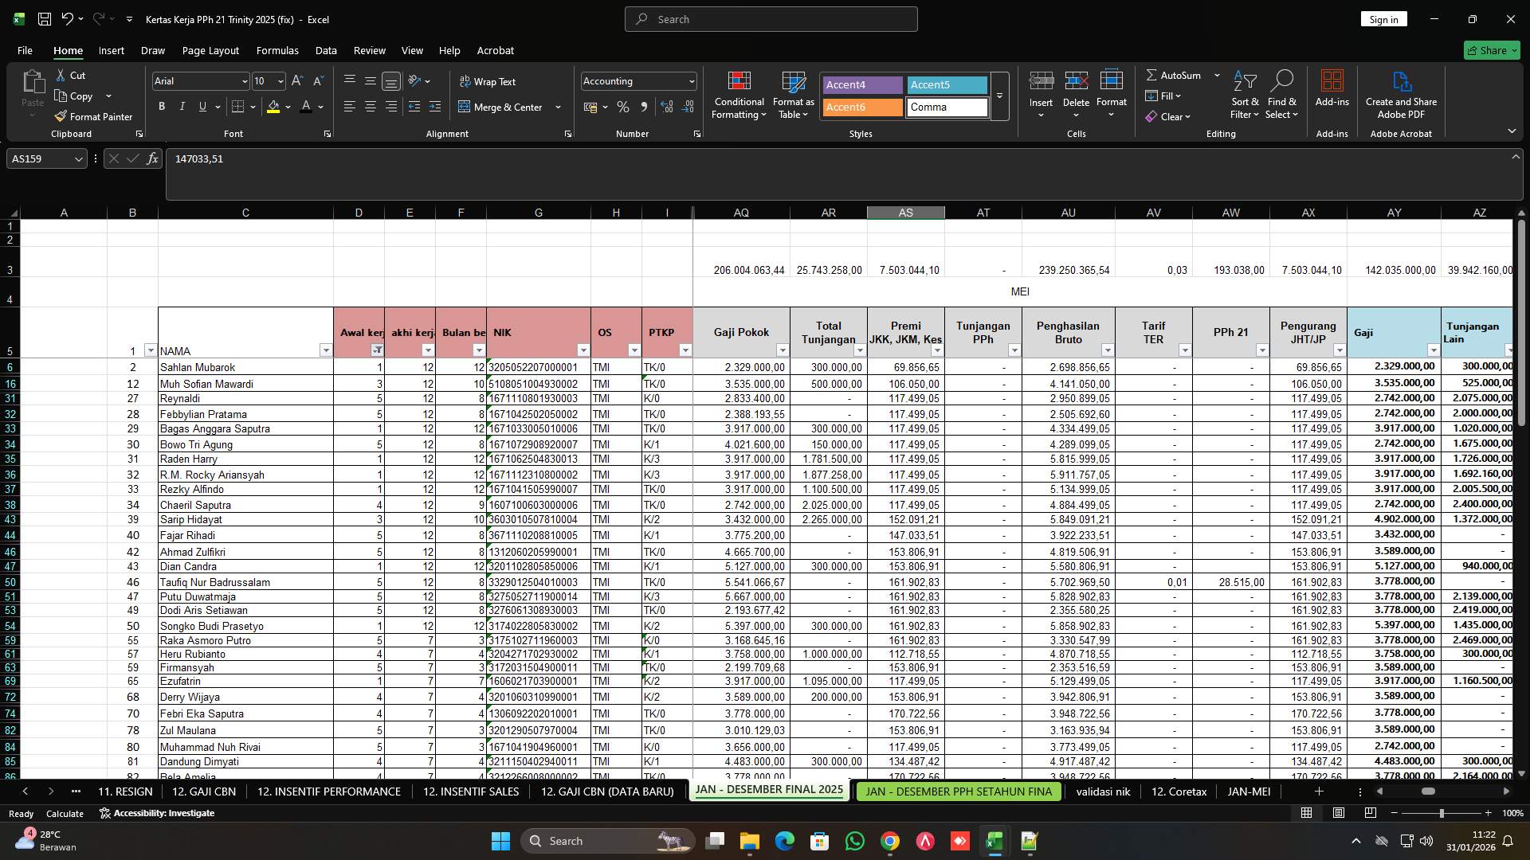Open the '12. Coretax' sheet tab
1530x860 pixels.
[x=1178, y=792]
